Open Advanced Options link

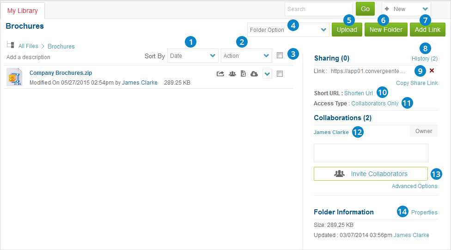(x=414, y=186)
